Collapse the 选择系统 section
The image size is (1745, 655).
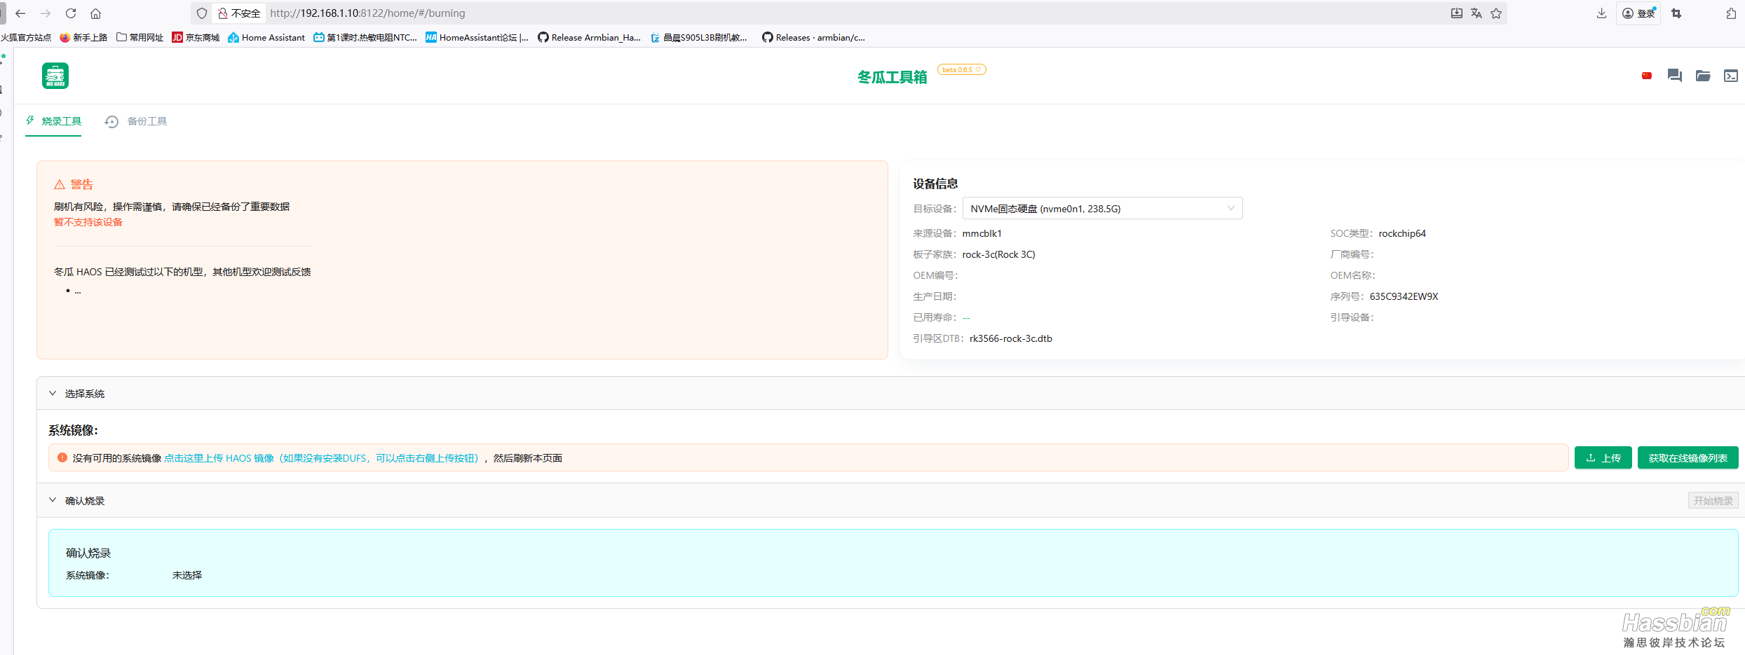tap(53, 394)
